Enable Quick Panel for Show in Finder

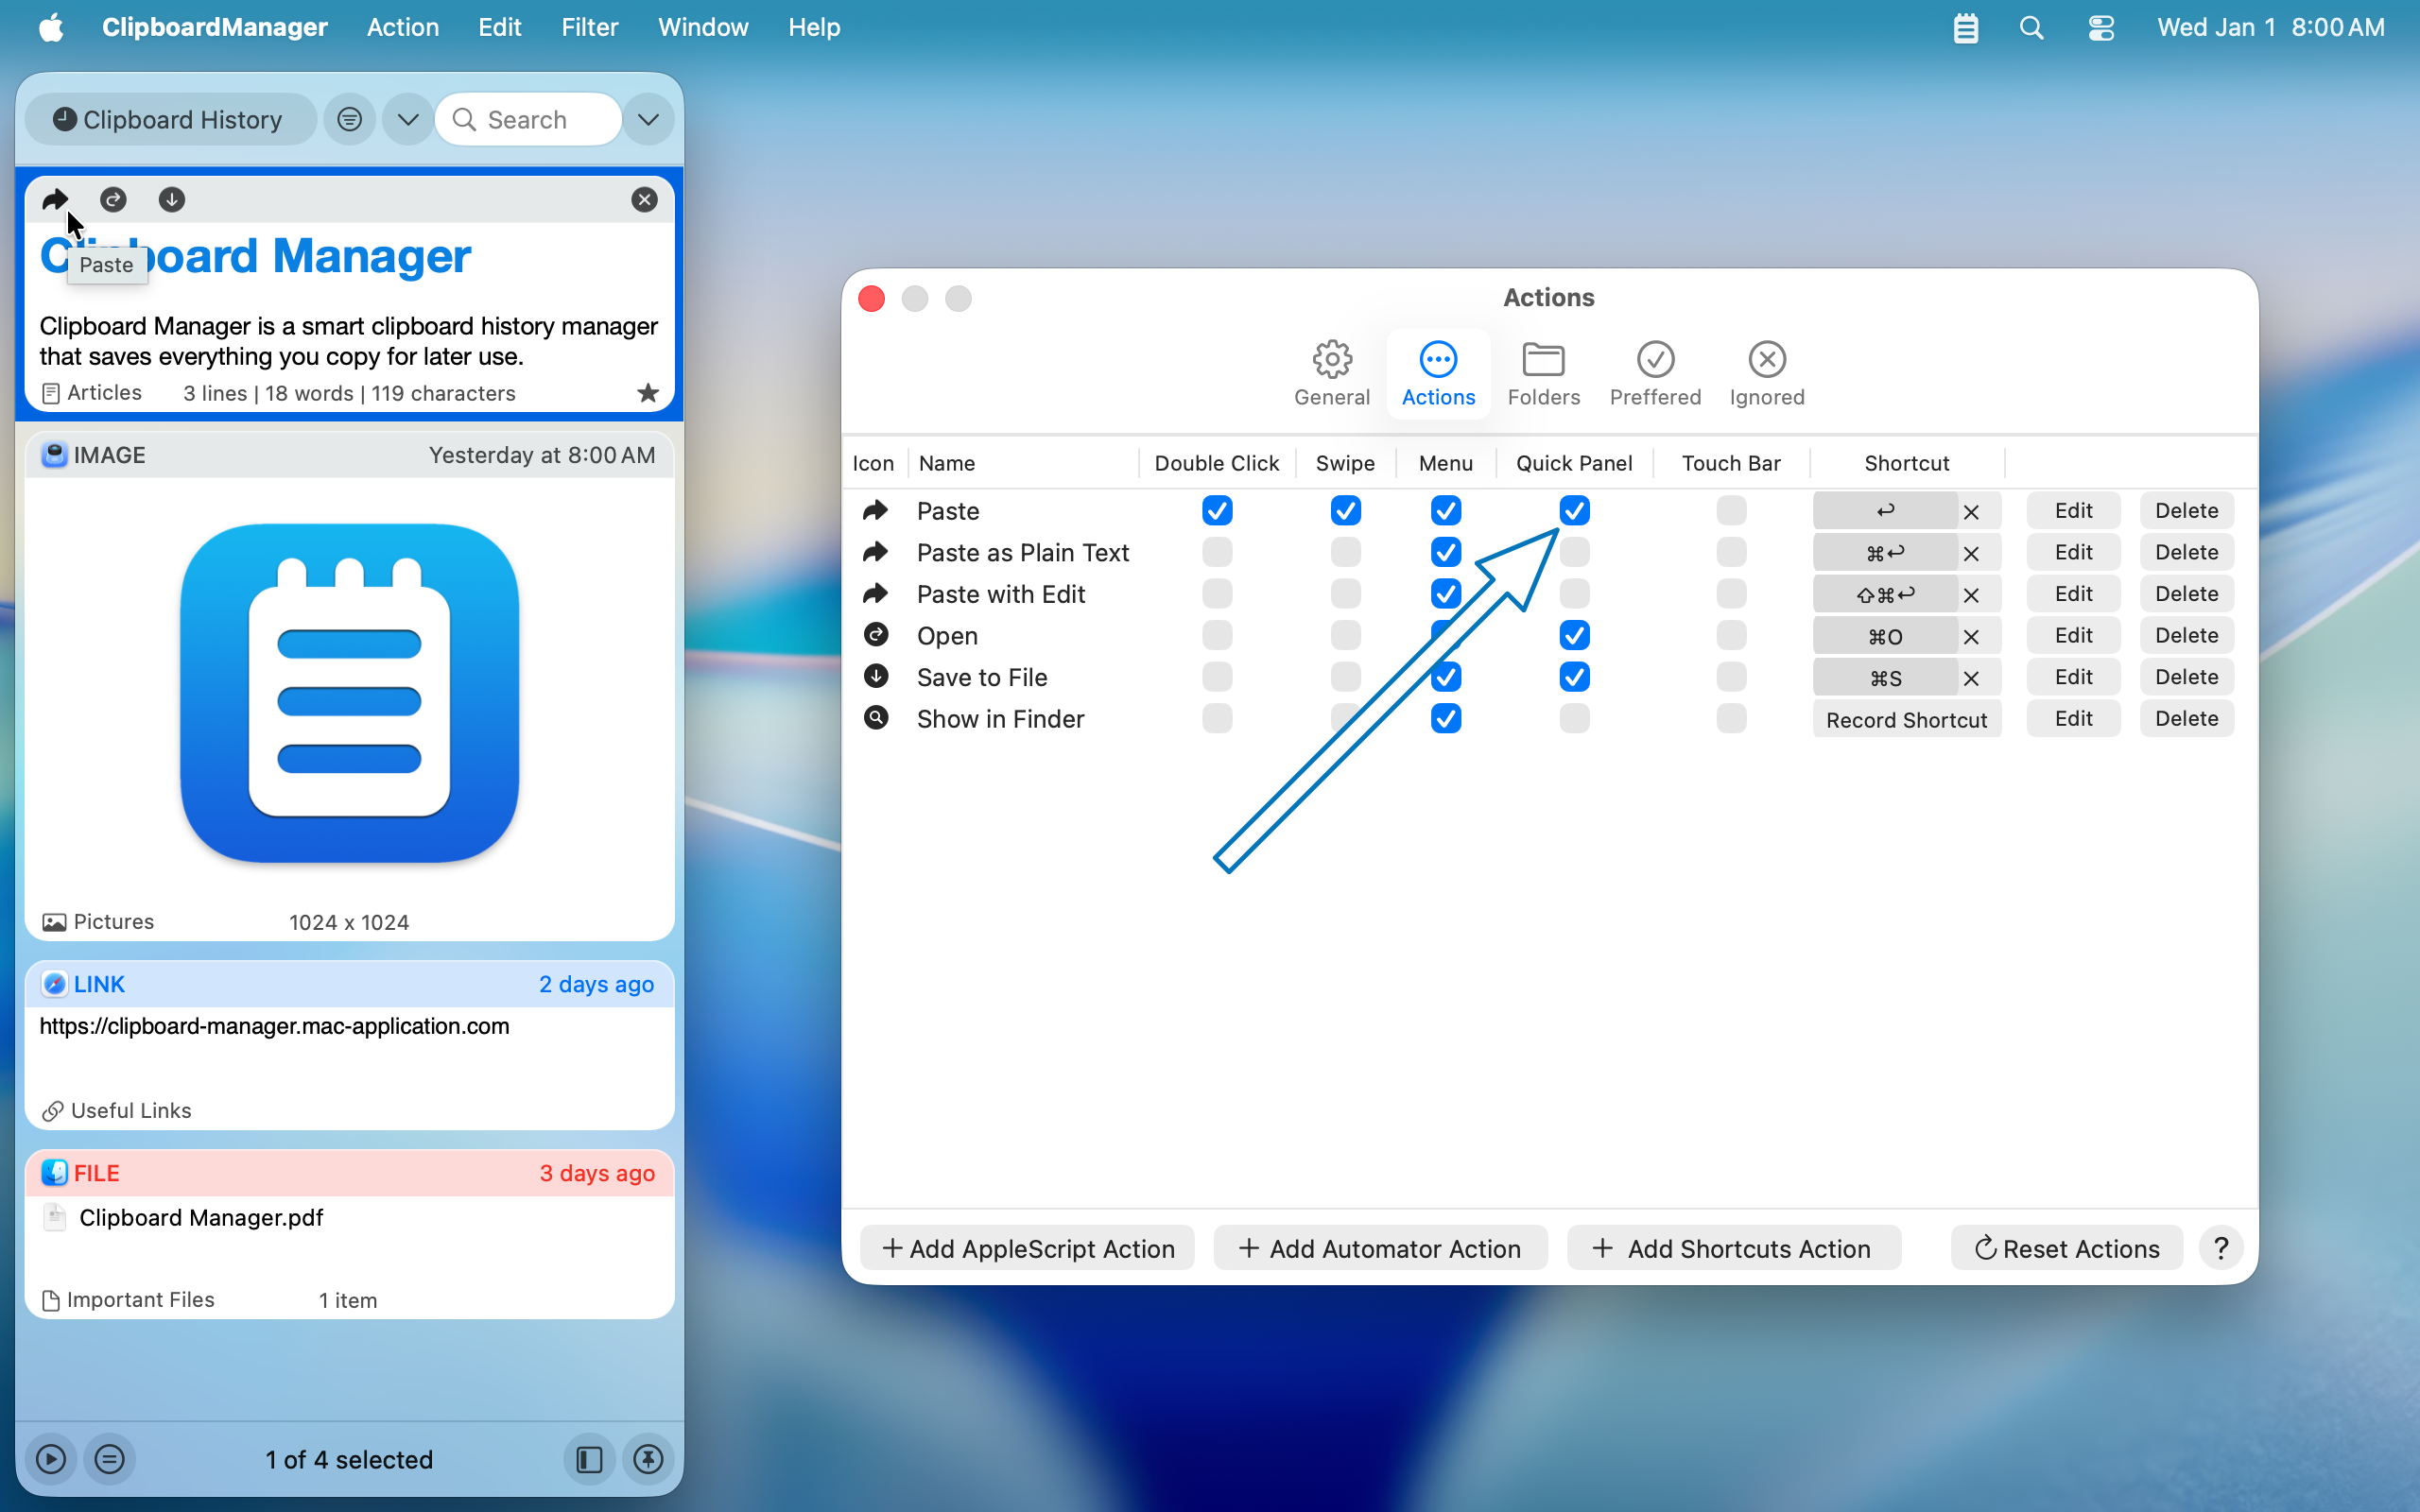[1574, 719]
